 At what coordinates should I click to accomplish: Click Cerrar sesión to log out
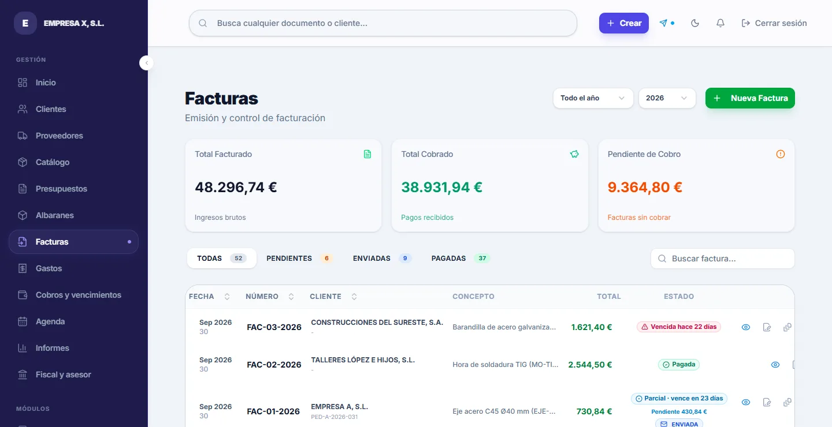(774, 23)
